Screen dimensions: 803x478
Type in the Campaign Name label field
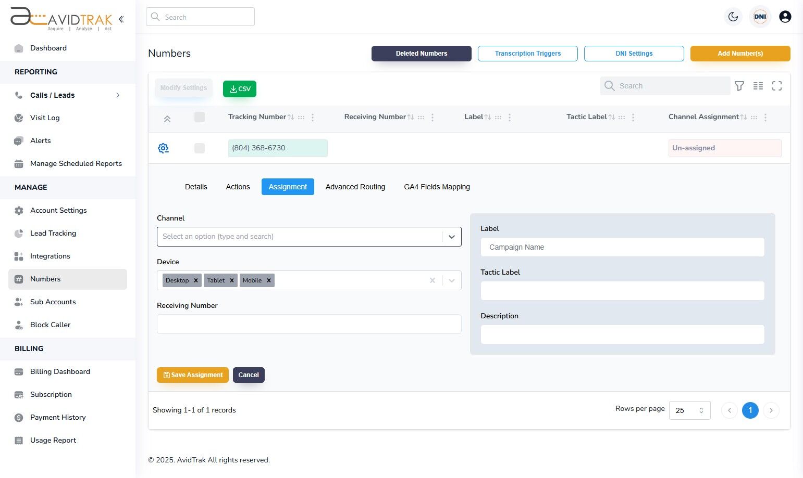pos(622,247)
